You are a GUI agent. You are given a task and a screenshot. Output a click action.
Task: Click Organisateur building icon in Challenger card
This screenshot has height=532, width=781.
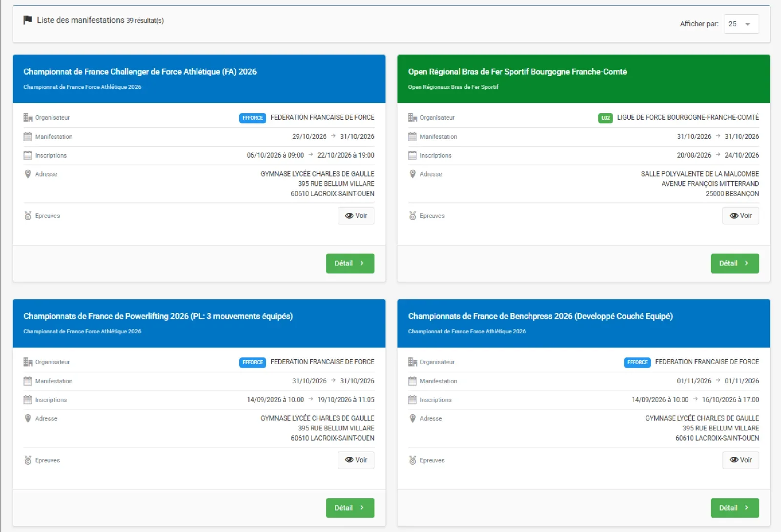28,118
